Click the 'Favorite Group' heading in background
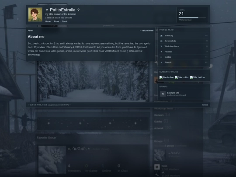 (x=46, y=138)
